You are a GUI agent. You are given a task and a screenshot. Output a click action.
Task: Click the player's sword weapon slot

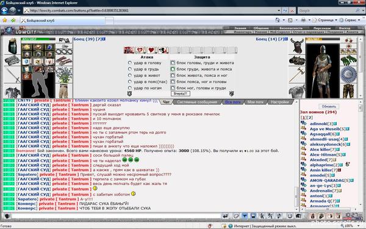tap(12, 75)
